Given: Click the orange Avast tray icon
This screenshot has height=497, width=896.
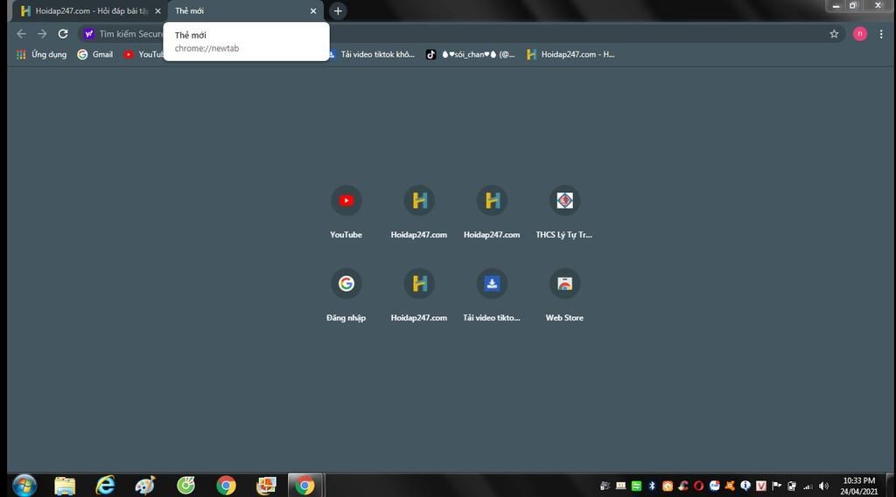Looking at the screenshot, I should [730, 487].
